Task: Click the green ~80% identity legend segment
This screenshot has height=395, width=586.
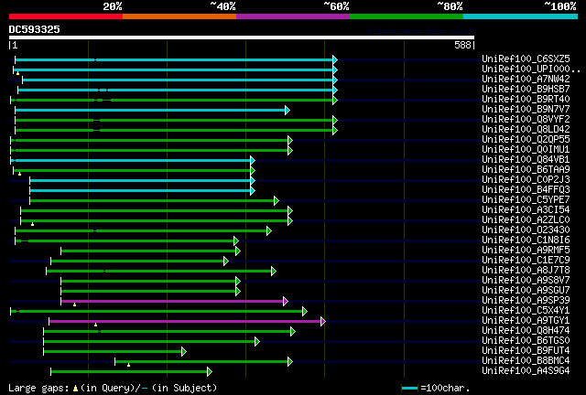Action: (407, 16)
